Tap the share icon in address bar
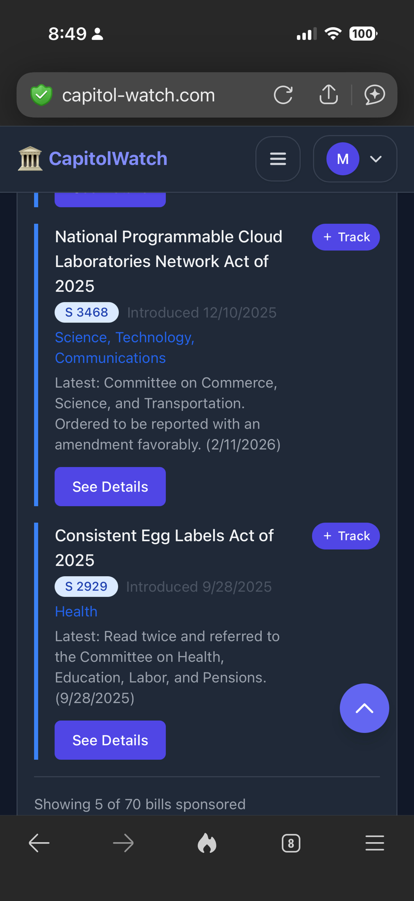The height and width of the screenshot is (901, 414). pyautogui.click(x=328, y=95)
